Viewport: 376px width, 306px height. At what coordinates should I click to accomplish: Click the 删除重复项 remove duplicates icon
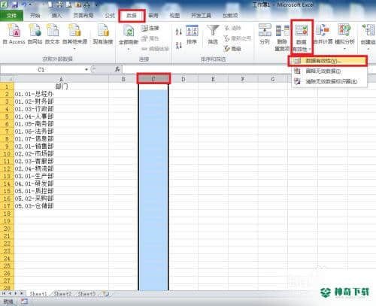tap(282, 38)
